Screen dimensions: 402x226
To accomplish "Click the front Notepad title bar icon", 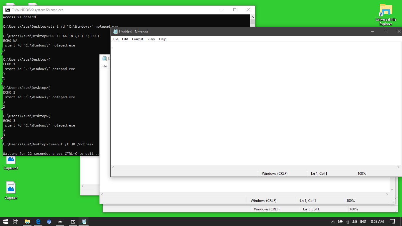I will 115,32.
